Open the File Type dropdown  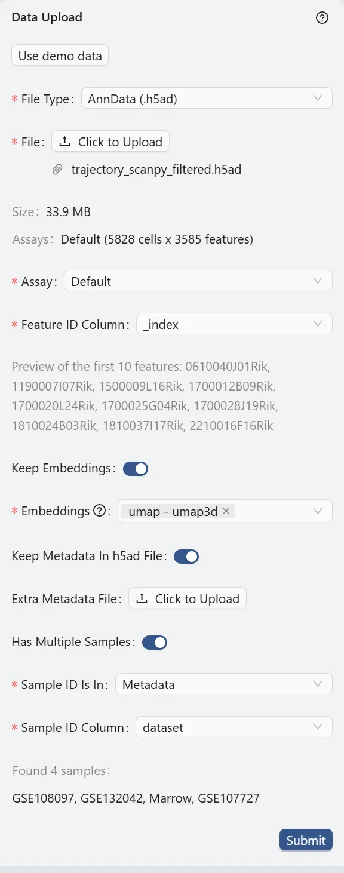[207, 98]
